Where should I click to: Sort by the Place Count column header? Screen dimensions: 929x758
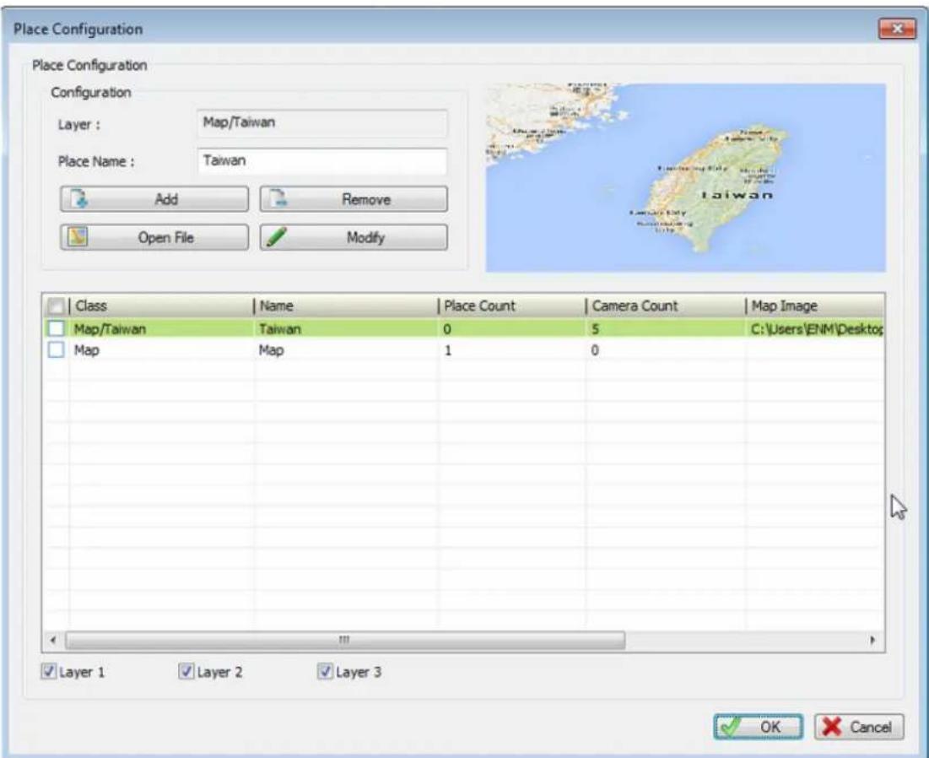point(512,306)
